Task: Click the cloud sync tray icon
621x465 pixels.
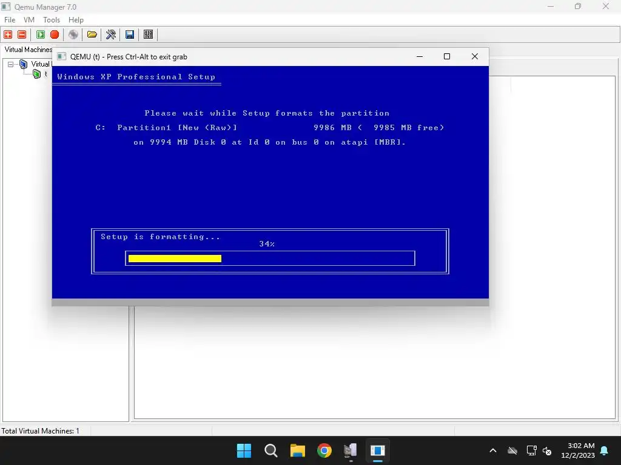Action: point(512,450)
